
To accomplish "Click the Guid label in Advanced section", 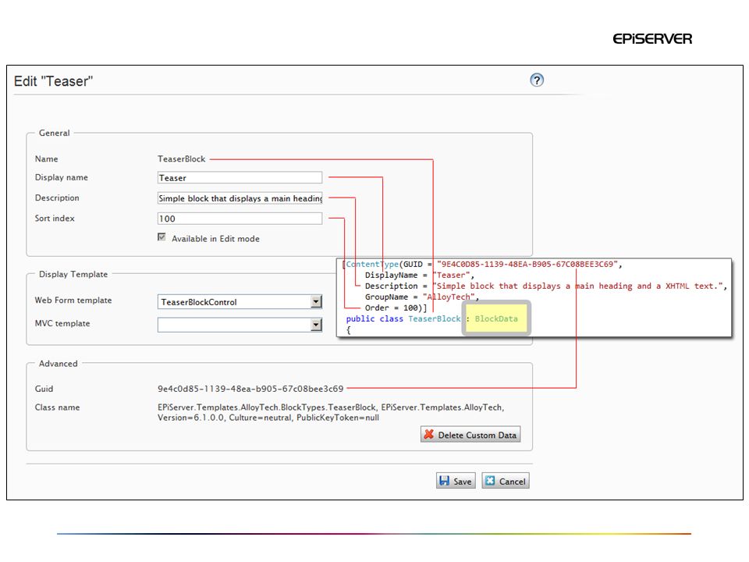I will coord(44,389).
